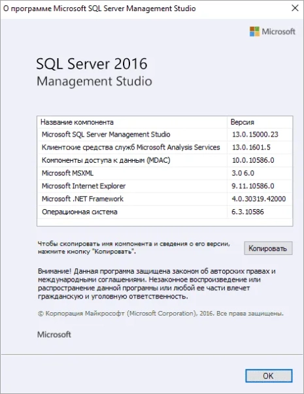304x394 pixels.
Task: Click the OK button
Action: [269, 376]
